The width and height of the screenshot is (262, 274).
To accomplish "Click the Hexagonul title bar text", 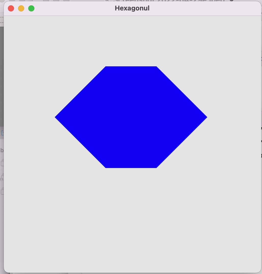I will coord(132,8).
